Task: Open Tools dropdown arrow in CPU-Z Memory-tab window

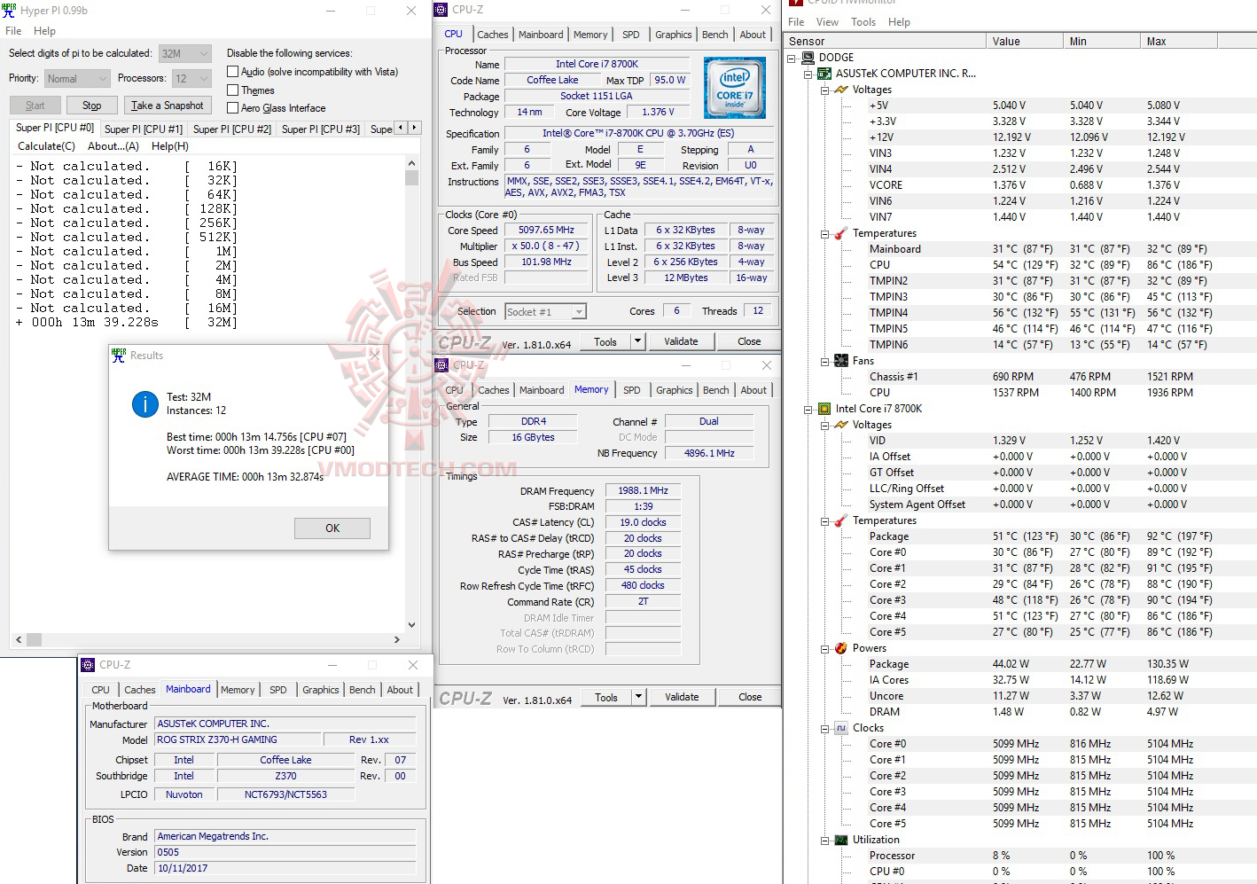Action: [x=638, y=697]
